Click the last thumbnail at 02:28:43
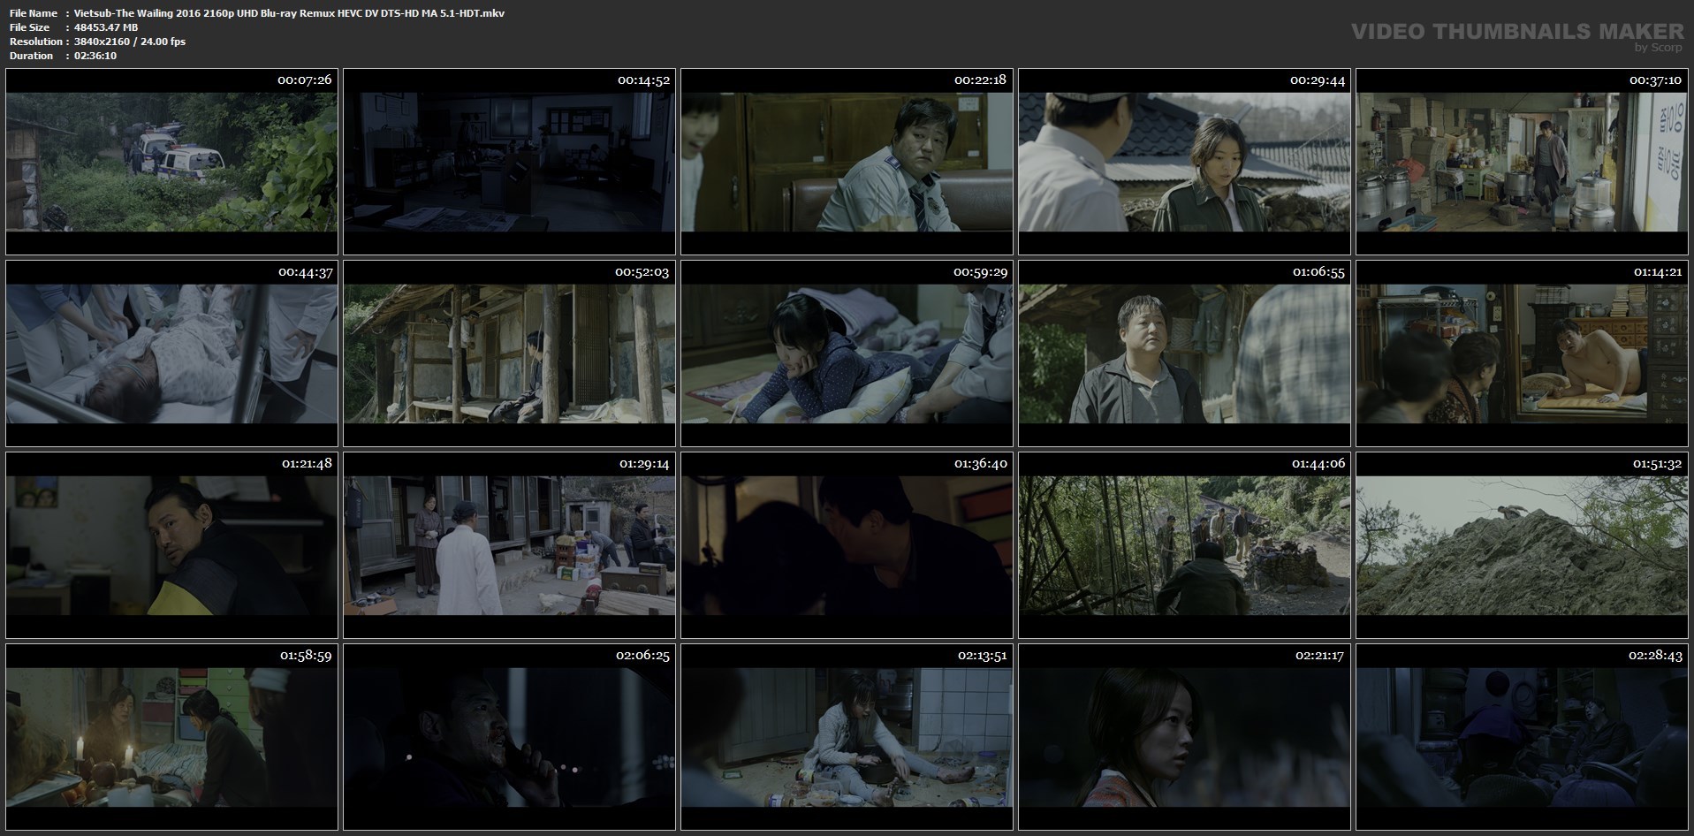The height and width of the screenshot is (836, 1694). click(x=1522, y=737)
